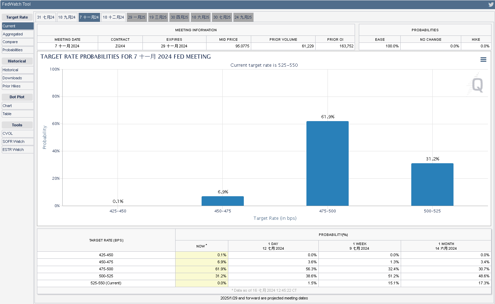Click the Current target rate subtitle
Viewport: 495px width, 304px height.
click(x=264, y=65)
